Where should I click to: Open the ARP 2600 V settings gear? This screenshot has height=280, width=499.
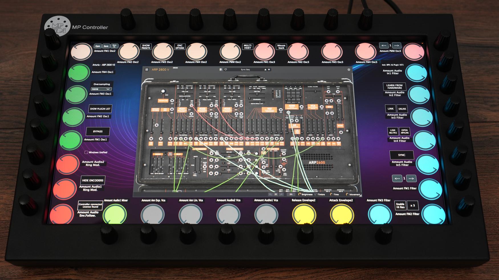tap(349, 69)
